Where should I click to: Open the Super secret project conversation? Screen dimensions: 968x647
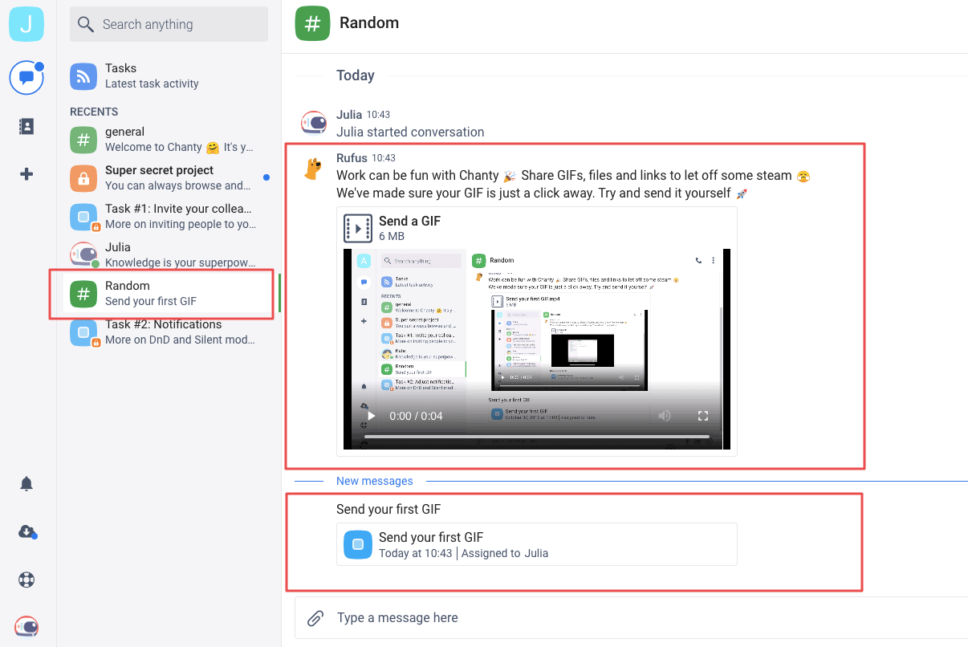click(169, 178)
